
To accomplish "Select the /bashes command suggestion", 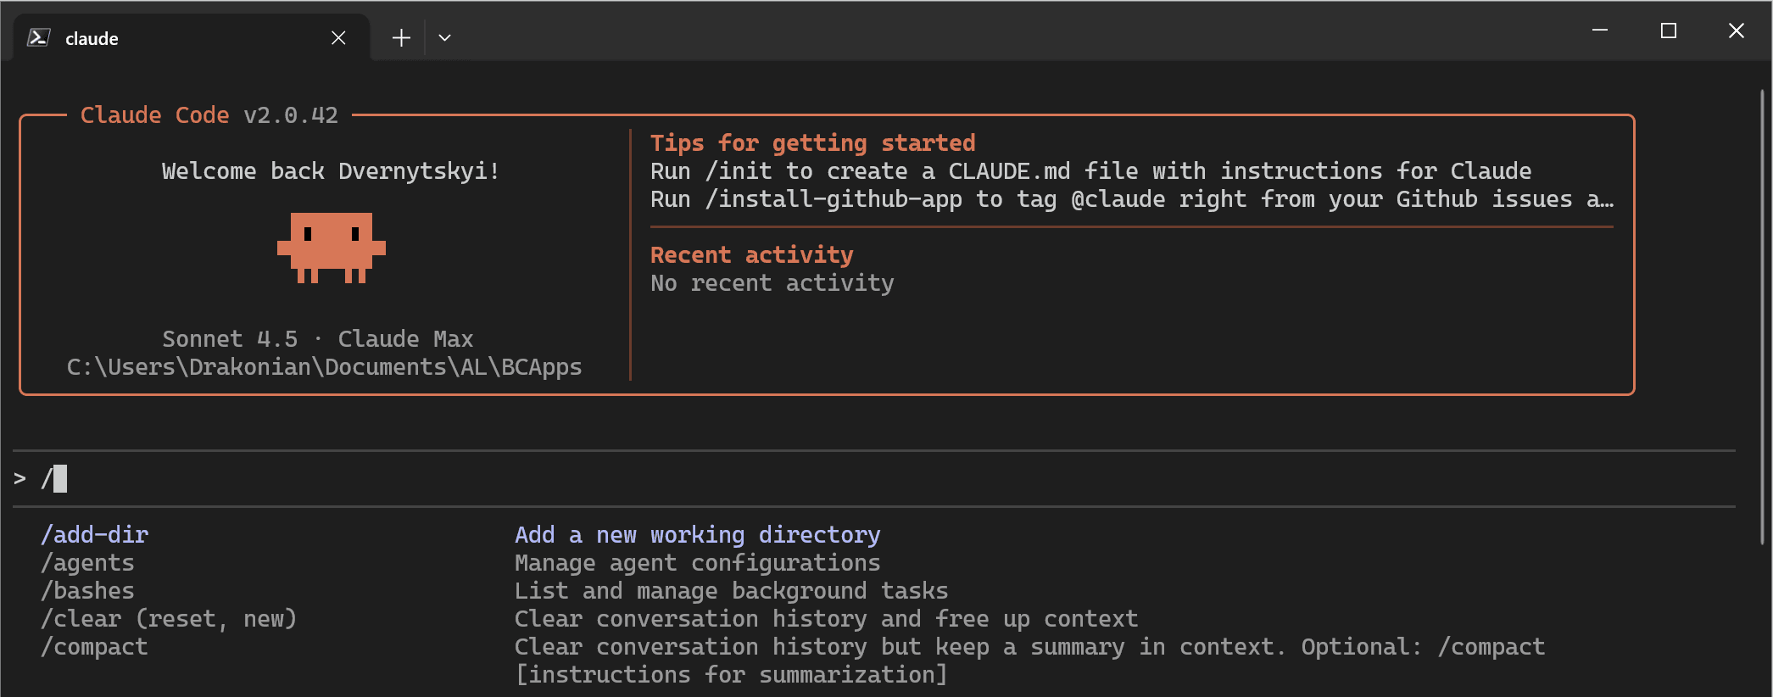I will tap(88, 591).
